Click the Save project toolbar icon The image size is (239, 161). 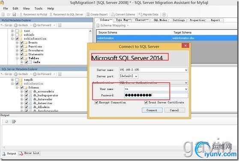(14, 15)
